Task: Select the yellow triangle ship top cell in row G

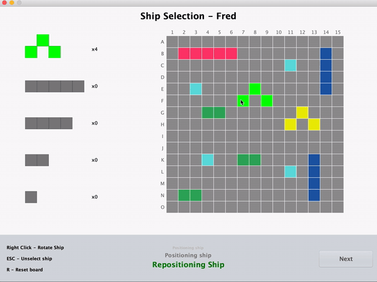Action: (302, 113)
